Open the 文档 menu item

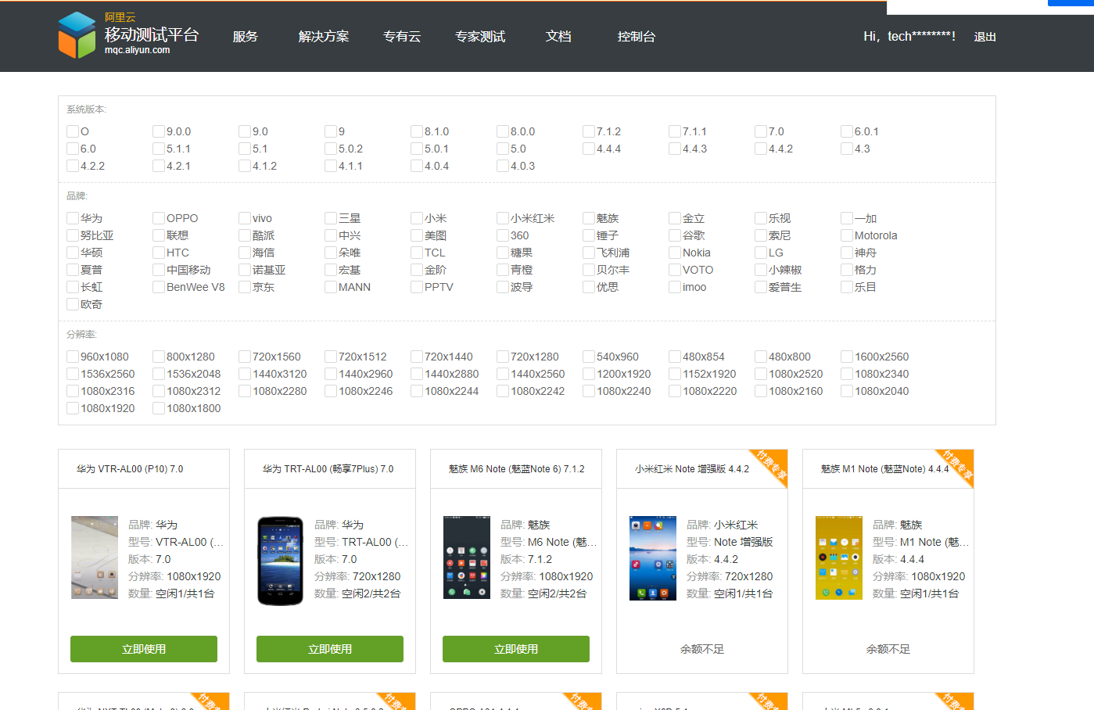pos(558,37)
